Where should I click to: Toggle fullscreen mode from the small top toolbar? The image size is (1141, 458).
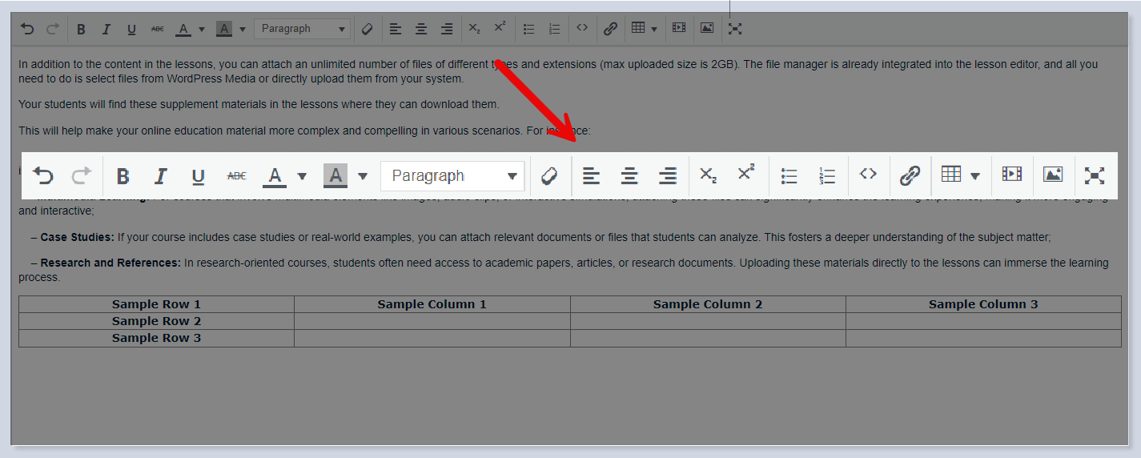tap(735, 29)
